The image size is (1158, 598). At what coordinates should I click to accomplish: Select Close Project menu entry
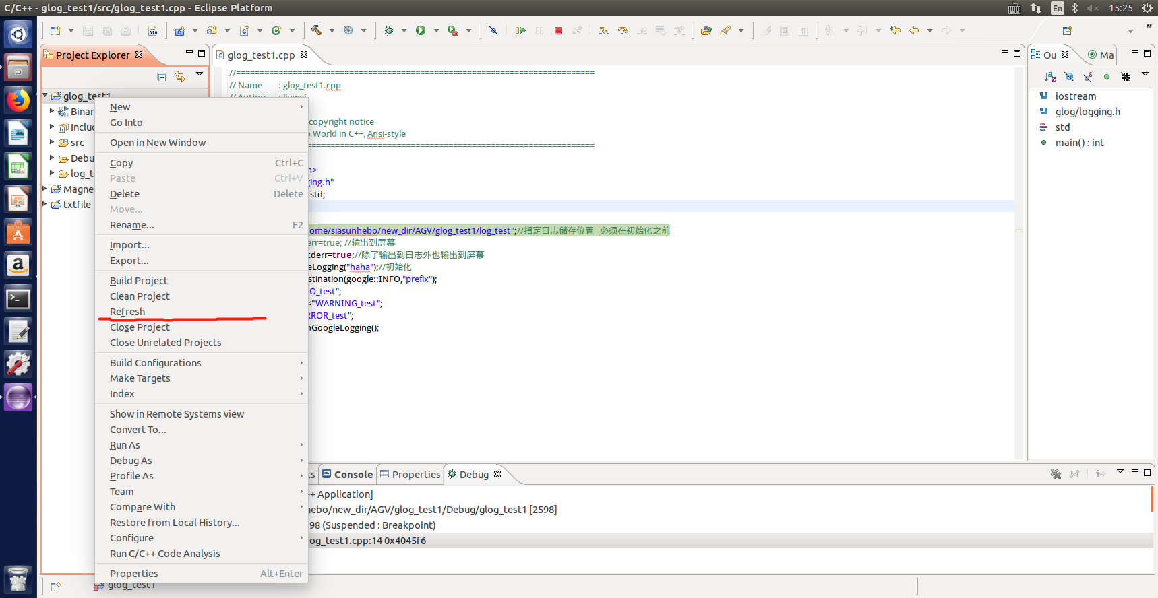point(202,327)
